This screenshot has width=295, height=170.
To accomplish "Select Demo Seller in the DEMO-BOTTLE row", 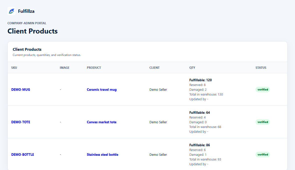I will pyautogui.click(x=158, y=155).
